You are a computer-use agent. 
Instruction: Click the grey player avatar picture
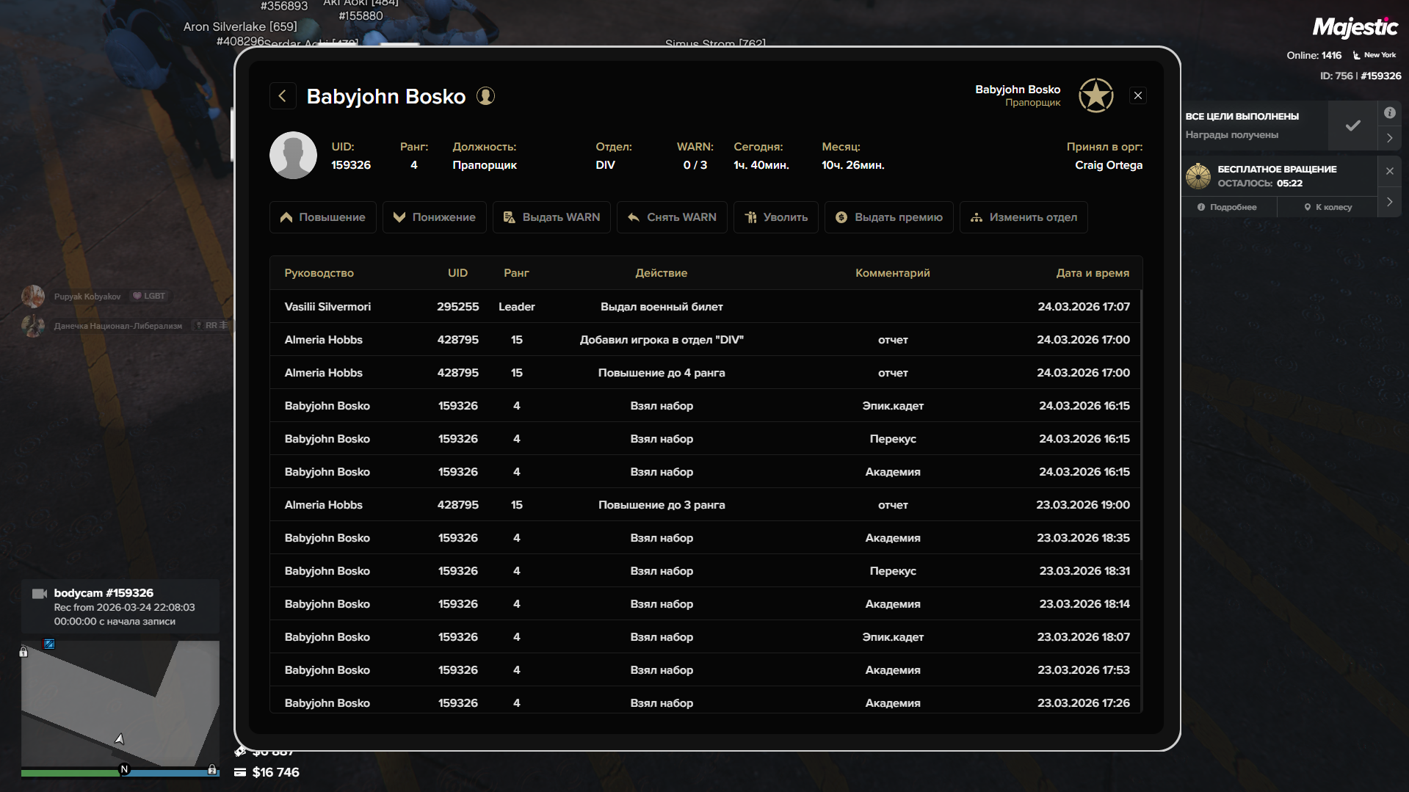[x=293, y=156]
